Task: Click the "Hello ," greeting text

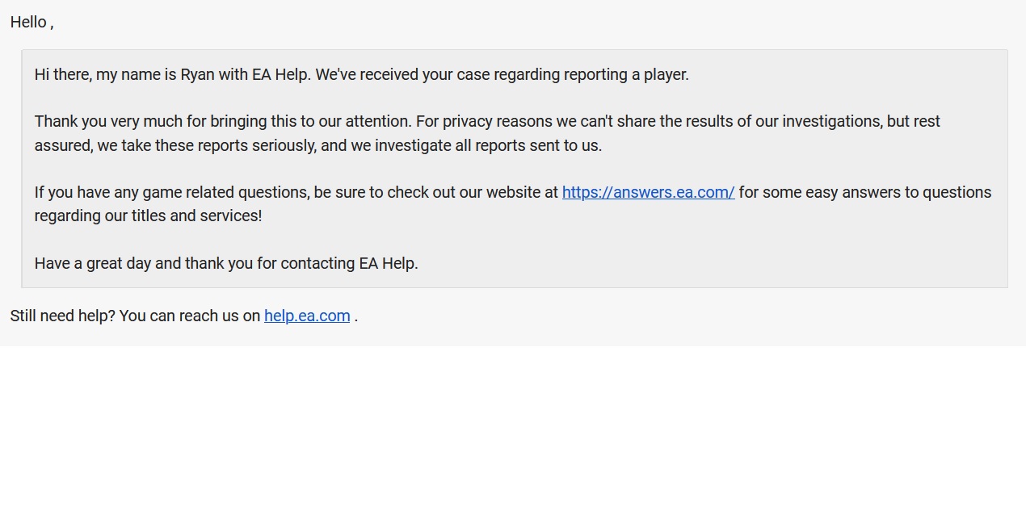Action: pos(32,23)
